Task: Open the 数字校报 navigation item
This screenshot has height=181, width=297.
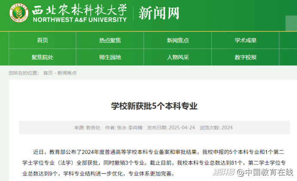Action: pyautogui.click(x=245, y=57)
